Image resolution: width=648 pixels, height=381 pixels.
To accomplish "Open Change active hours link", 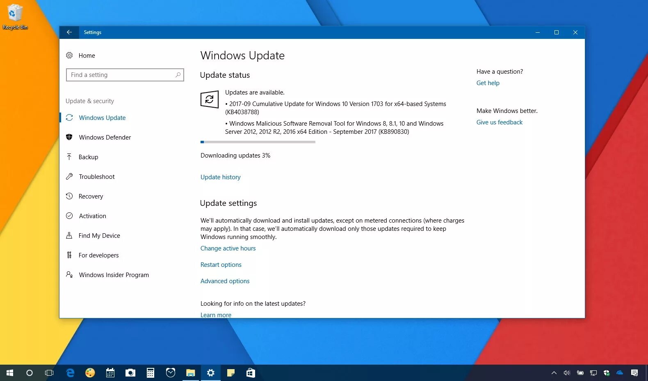I will pos(228,248).
